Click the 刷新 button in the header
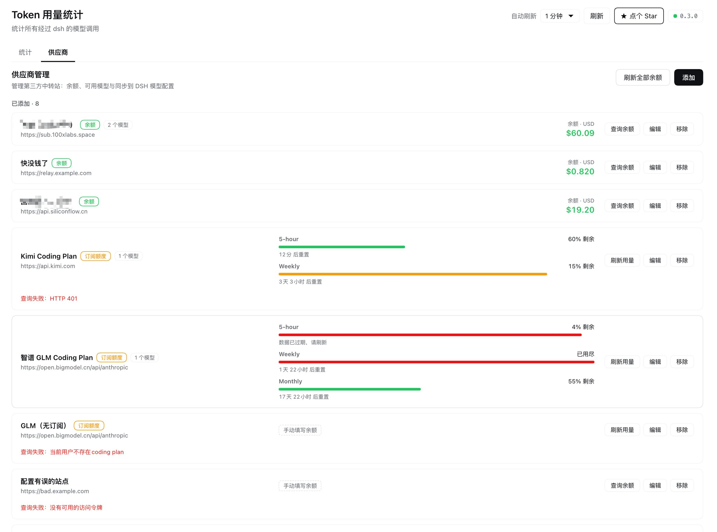 (597, 16)
